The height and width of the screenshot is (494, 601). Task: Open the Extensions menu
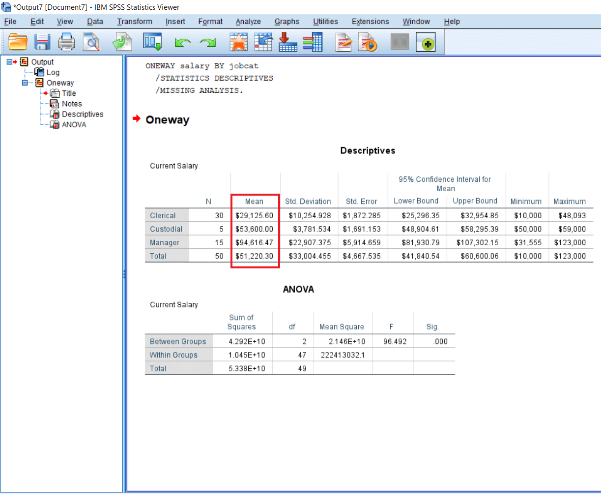coord(371,22)
